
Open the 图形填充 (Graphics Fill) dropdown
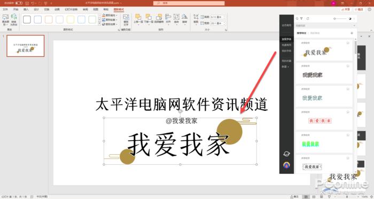pyautogui.click(x=110, y=16)
